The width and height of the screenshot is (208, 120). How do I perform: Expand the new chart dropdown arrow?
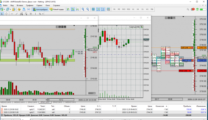pyautogui.click(x=4, y=9)
